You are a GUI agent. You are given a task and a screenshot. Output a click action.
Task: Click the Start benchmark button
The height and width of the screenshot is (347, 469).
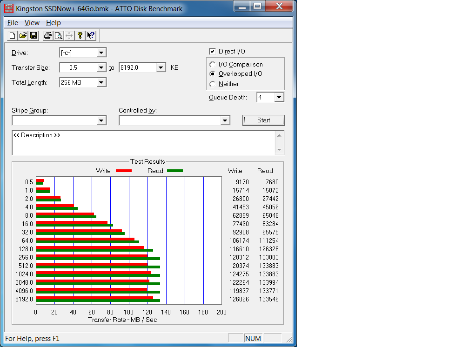pyautogui.click(x=263, y=120)
